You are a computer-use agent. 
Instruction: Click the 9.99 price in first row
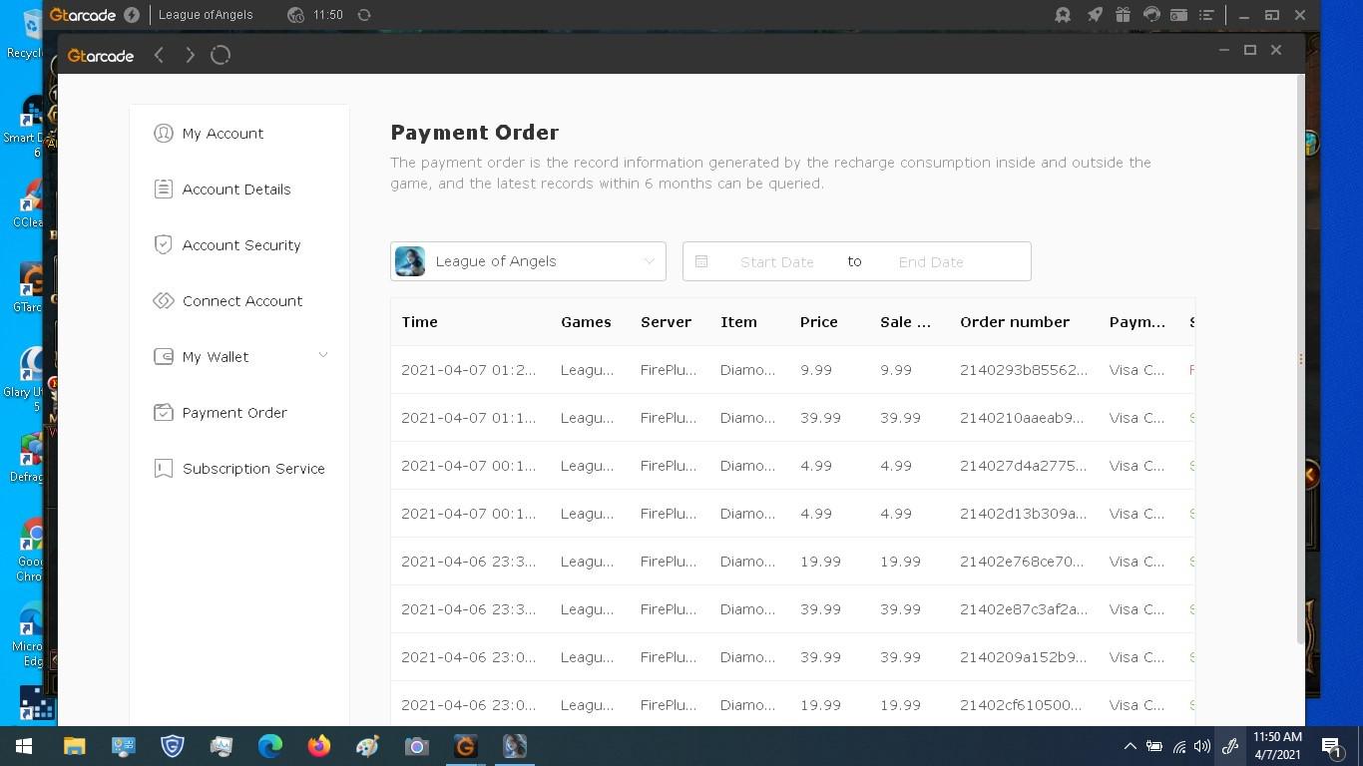(x=816, y=370)
